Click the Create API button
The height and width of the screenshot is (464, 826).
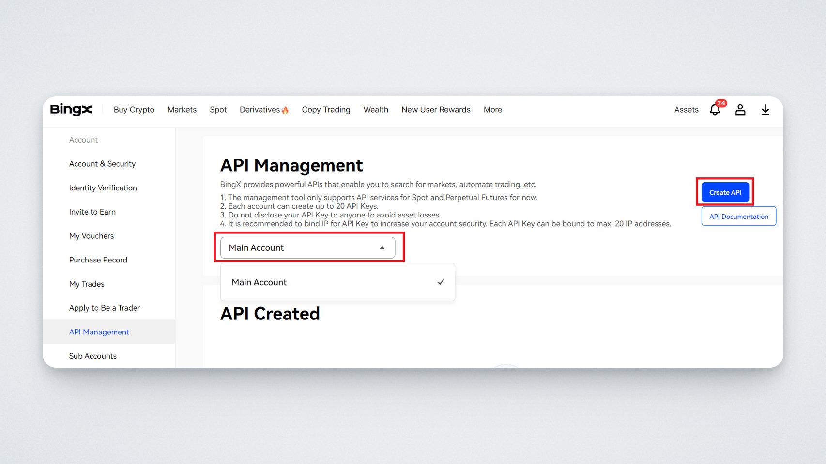[x=725, y=192]
